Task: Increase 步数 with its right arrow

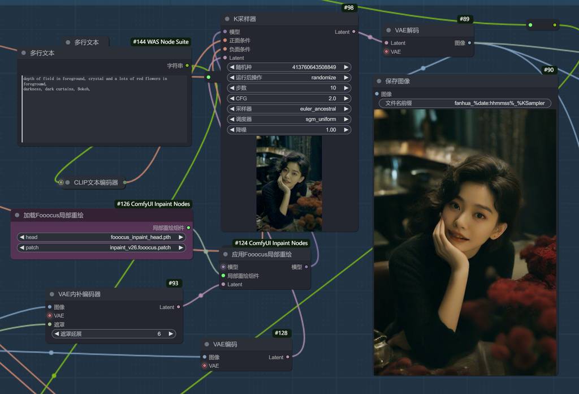Action: point(346,88)
